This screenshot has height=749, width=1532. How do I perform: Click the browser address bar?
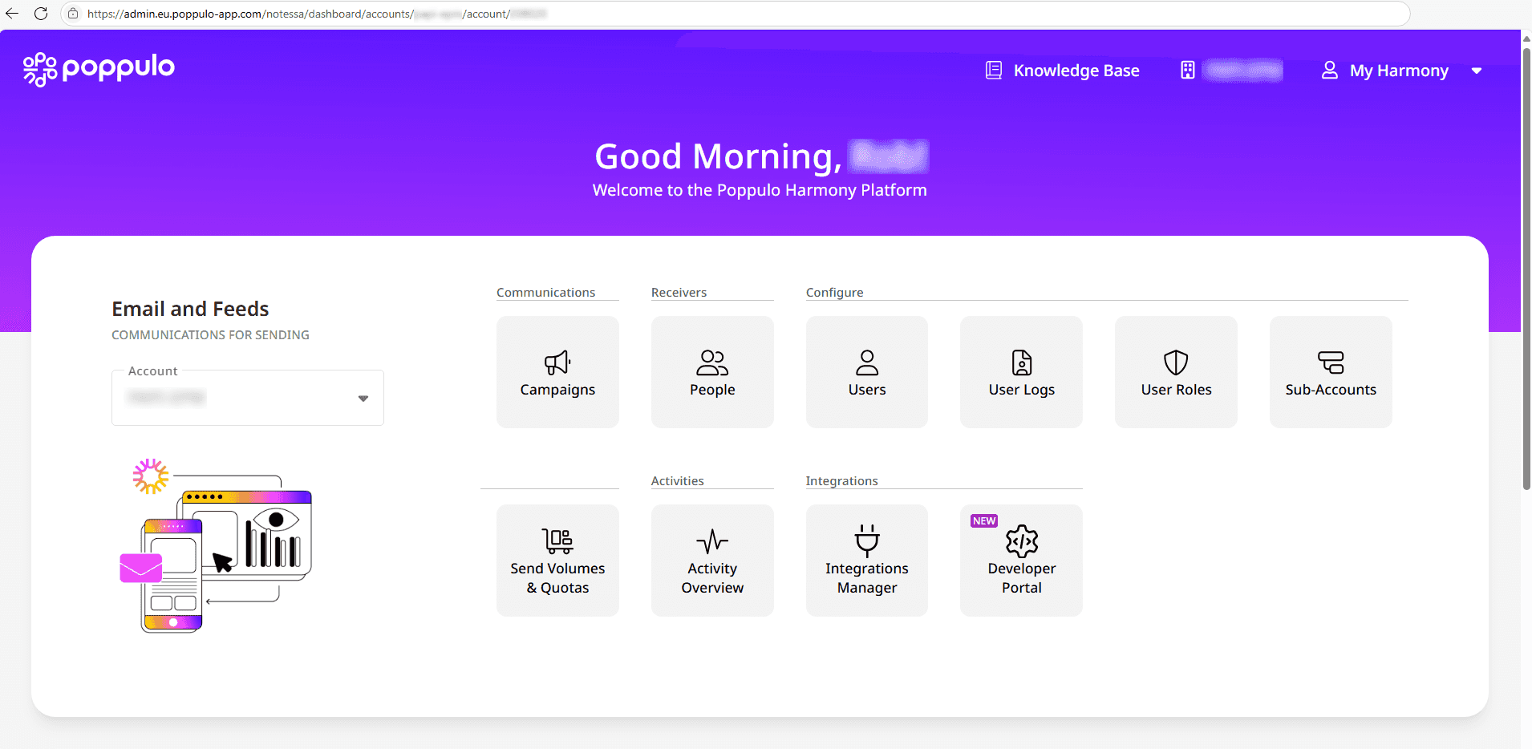736,14
